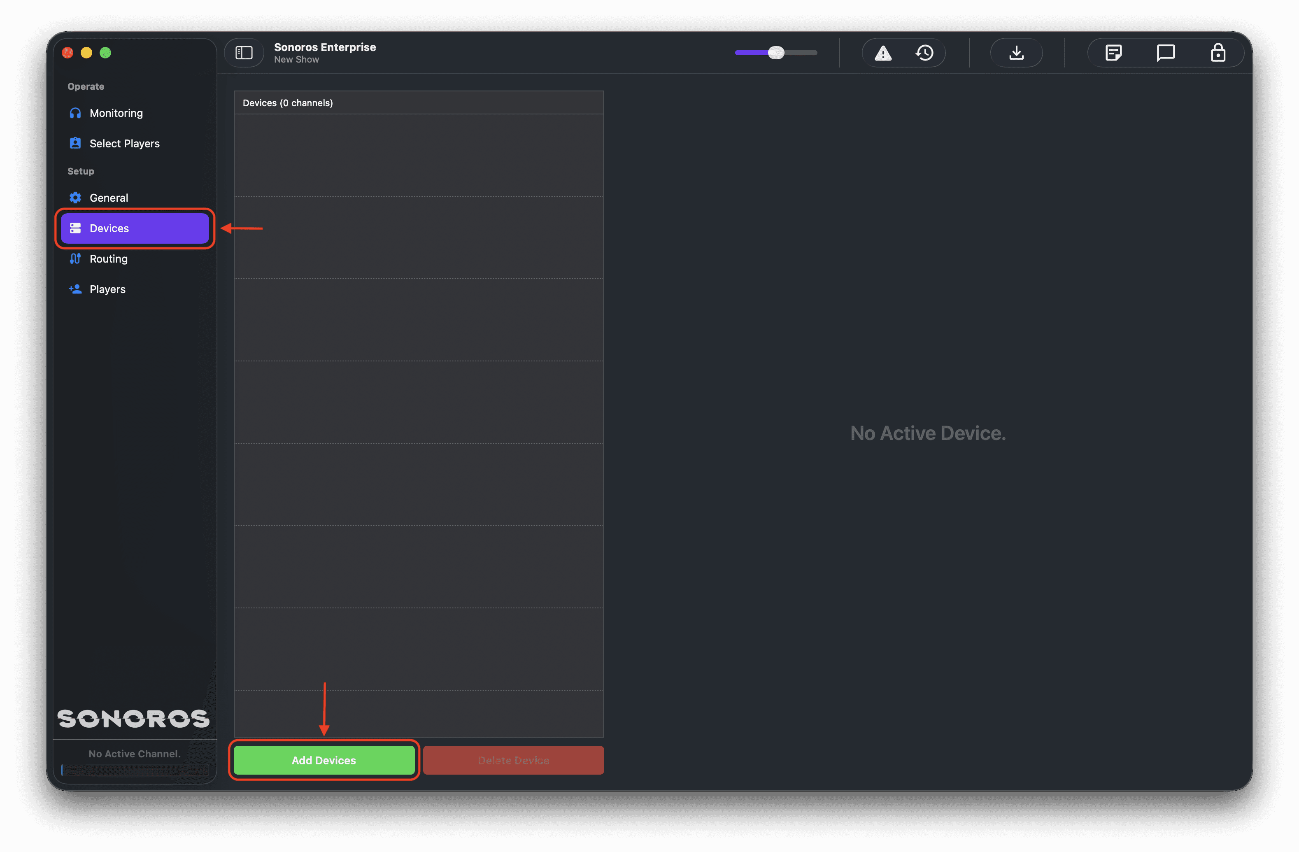This screenshot has height=852, width=1299.
Task: Open Players setup page
Action: [x=135, y=289]
